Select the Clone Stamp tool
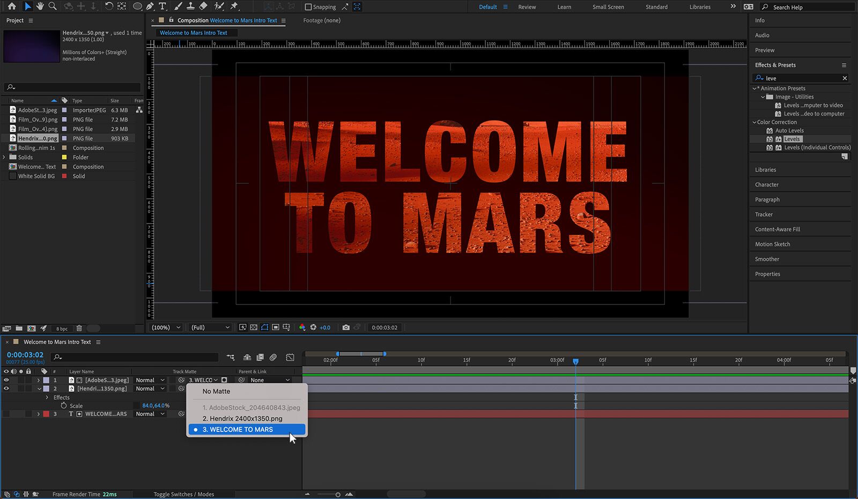 point(190,6)
